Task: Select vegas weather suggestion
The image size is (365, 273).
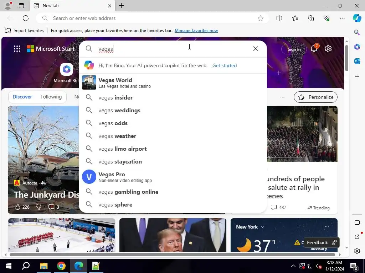Action: pos(173,136)
